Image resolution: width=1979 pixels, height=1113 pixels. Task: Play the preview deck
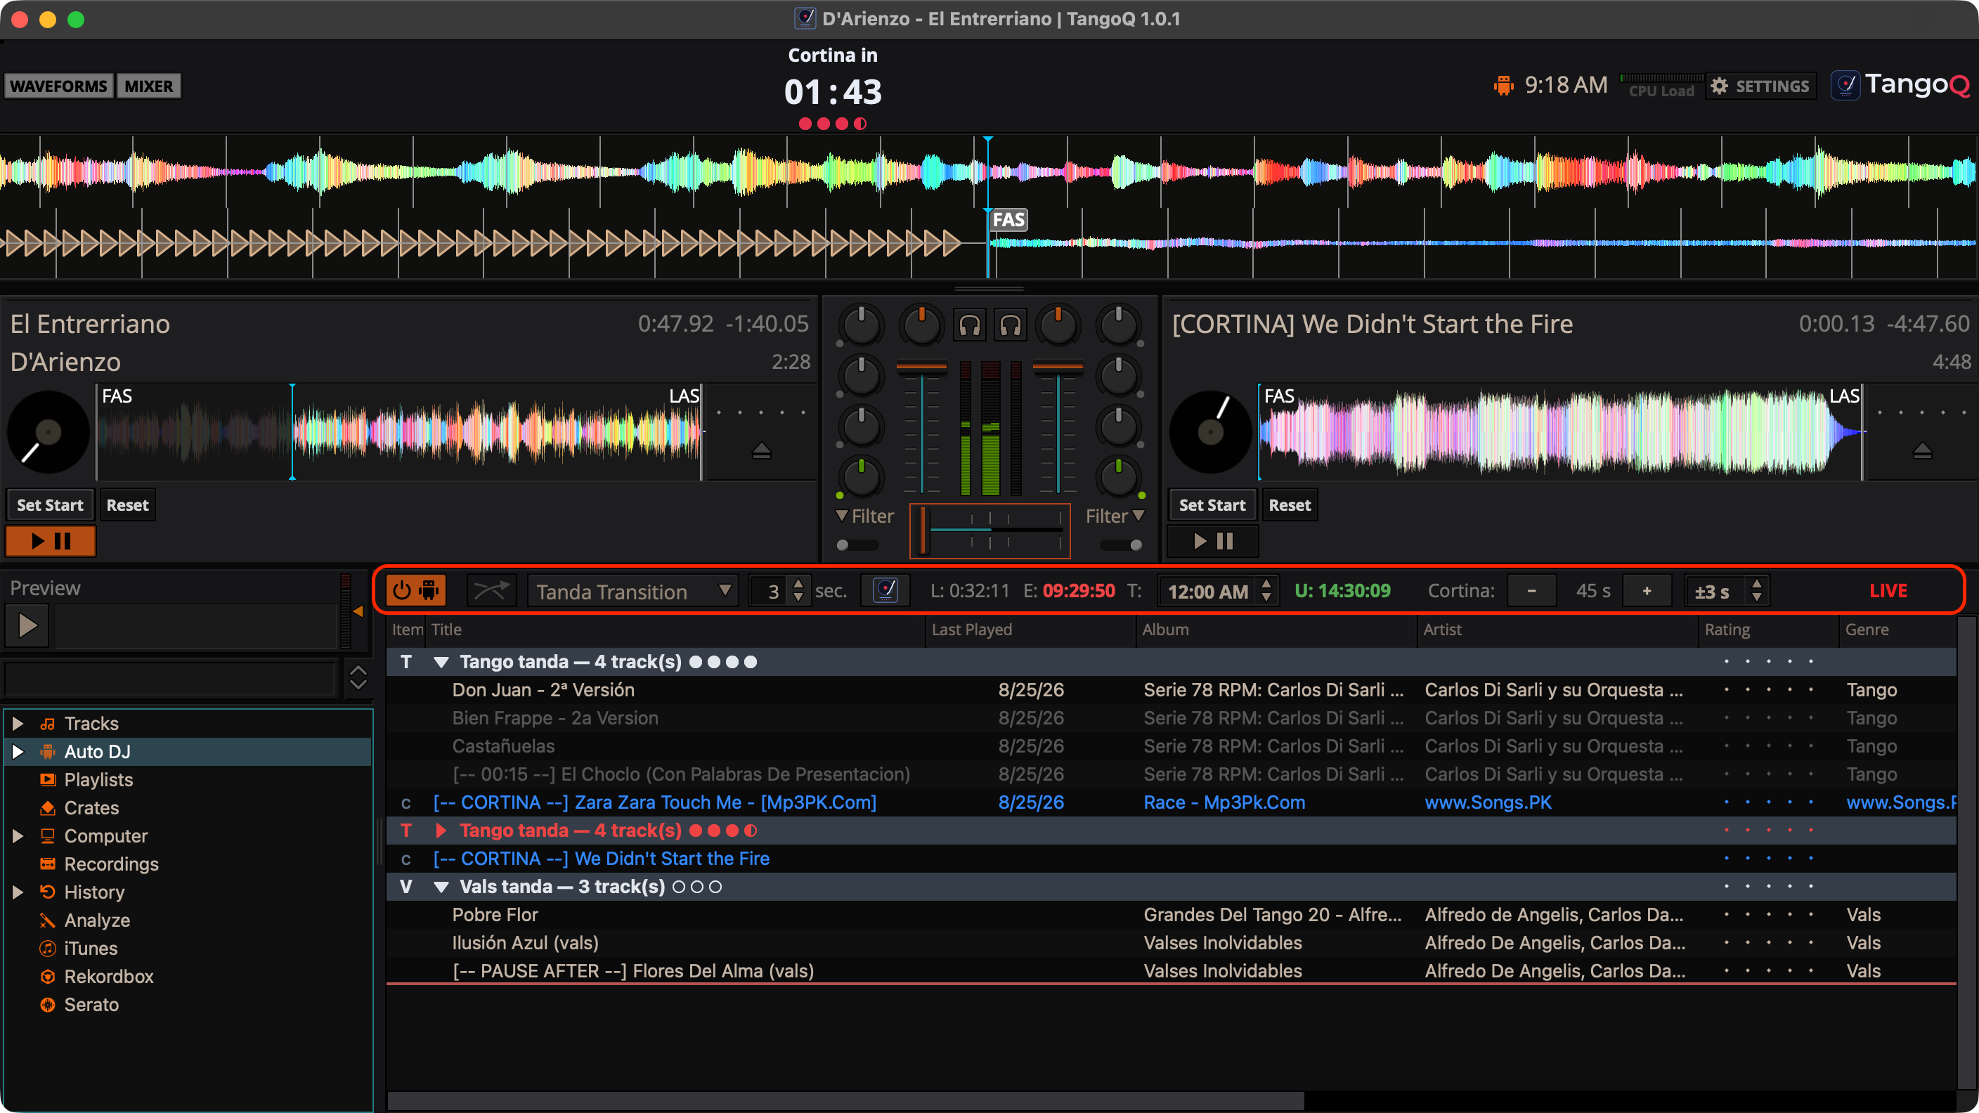[x=27, y=625]
